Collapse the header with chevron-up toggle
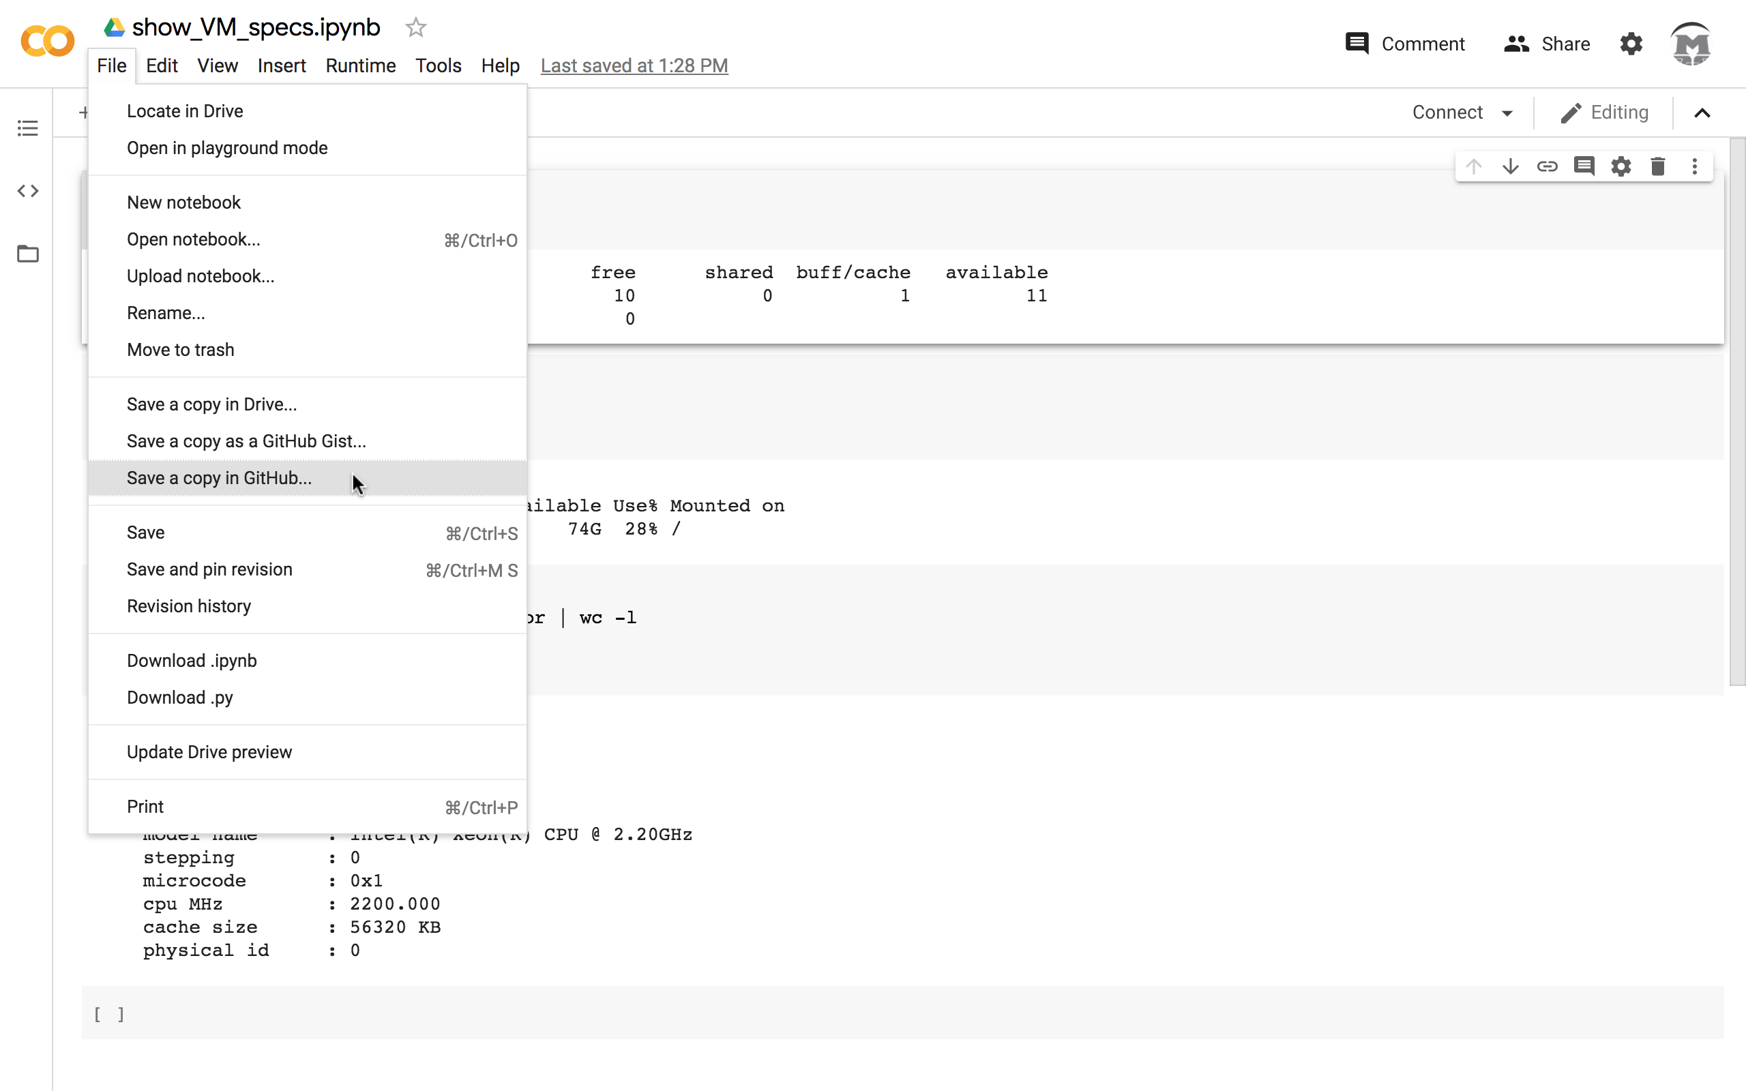Viewport: 1746px width, 1091px height. (1702, 113)
